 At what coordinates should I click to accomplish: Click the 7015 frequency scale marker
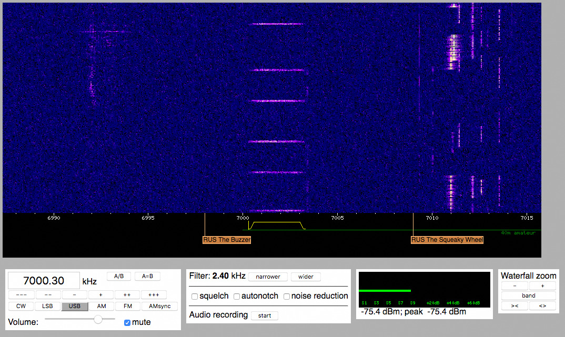tap(527, 218)
